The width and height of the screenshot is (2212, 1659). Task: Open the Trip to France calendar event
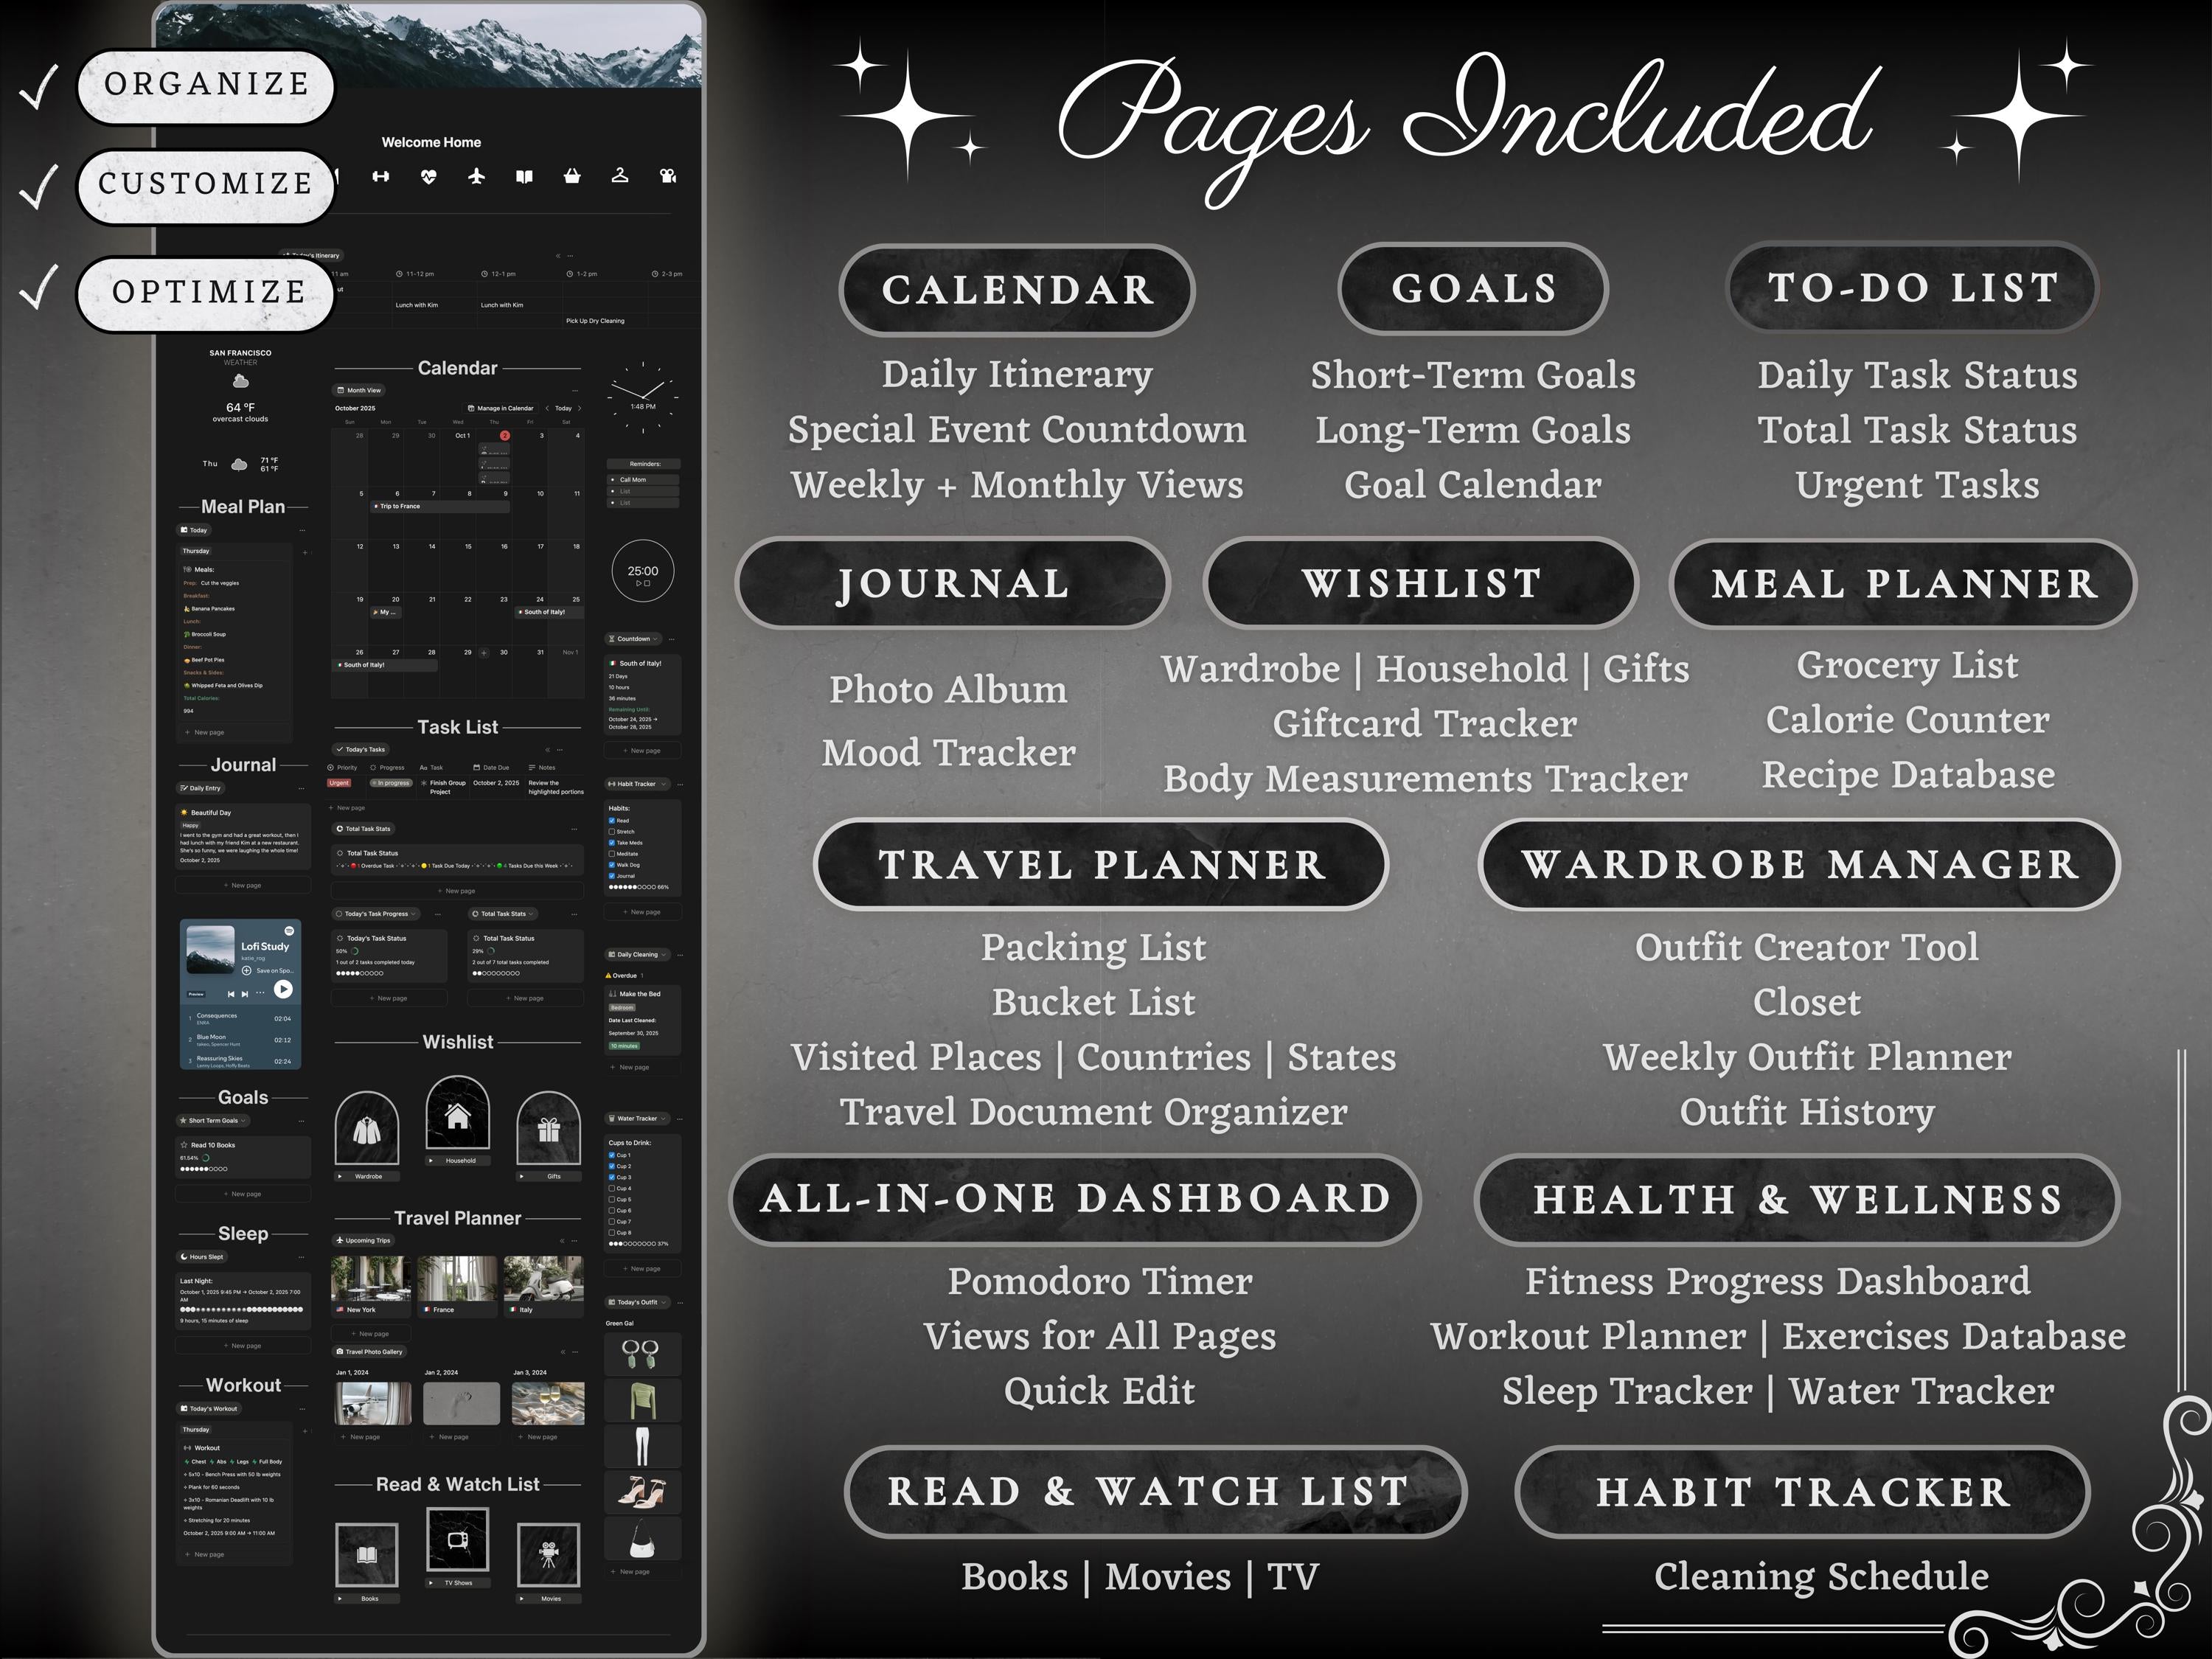440,507
